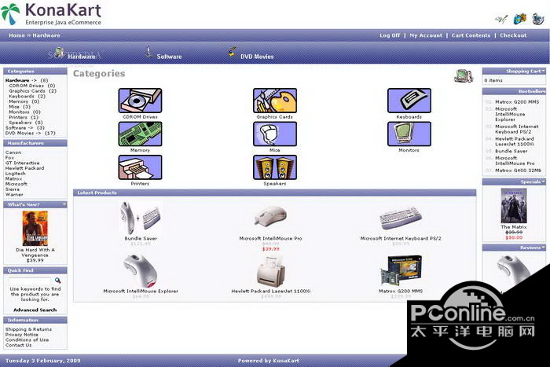Open the Advanced Search link

coord(35,310)
